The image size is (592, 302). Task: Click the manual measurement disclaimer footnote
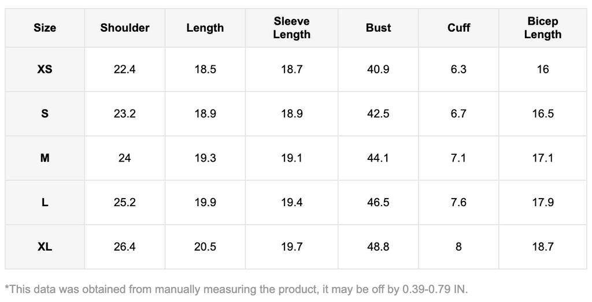[236, 289]
